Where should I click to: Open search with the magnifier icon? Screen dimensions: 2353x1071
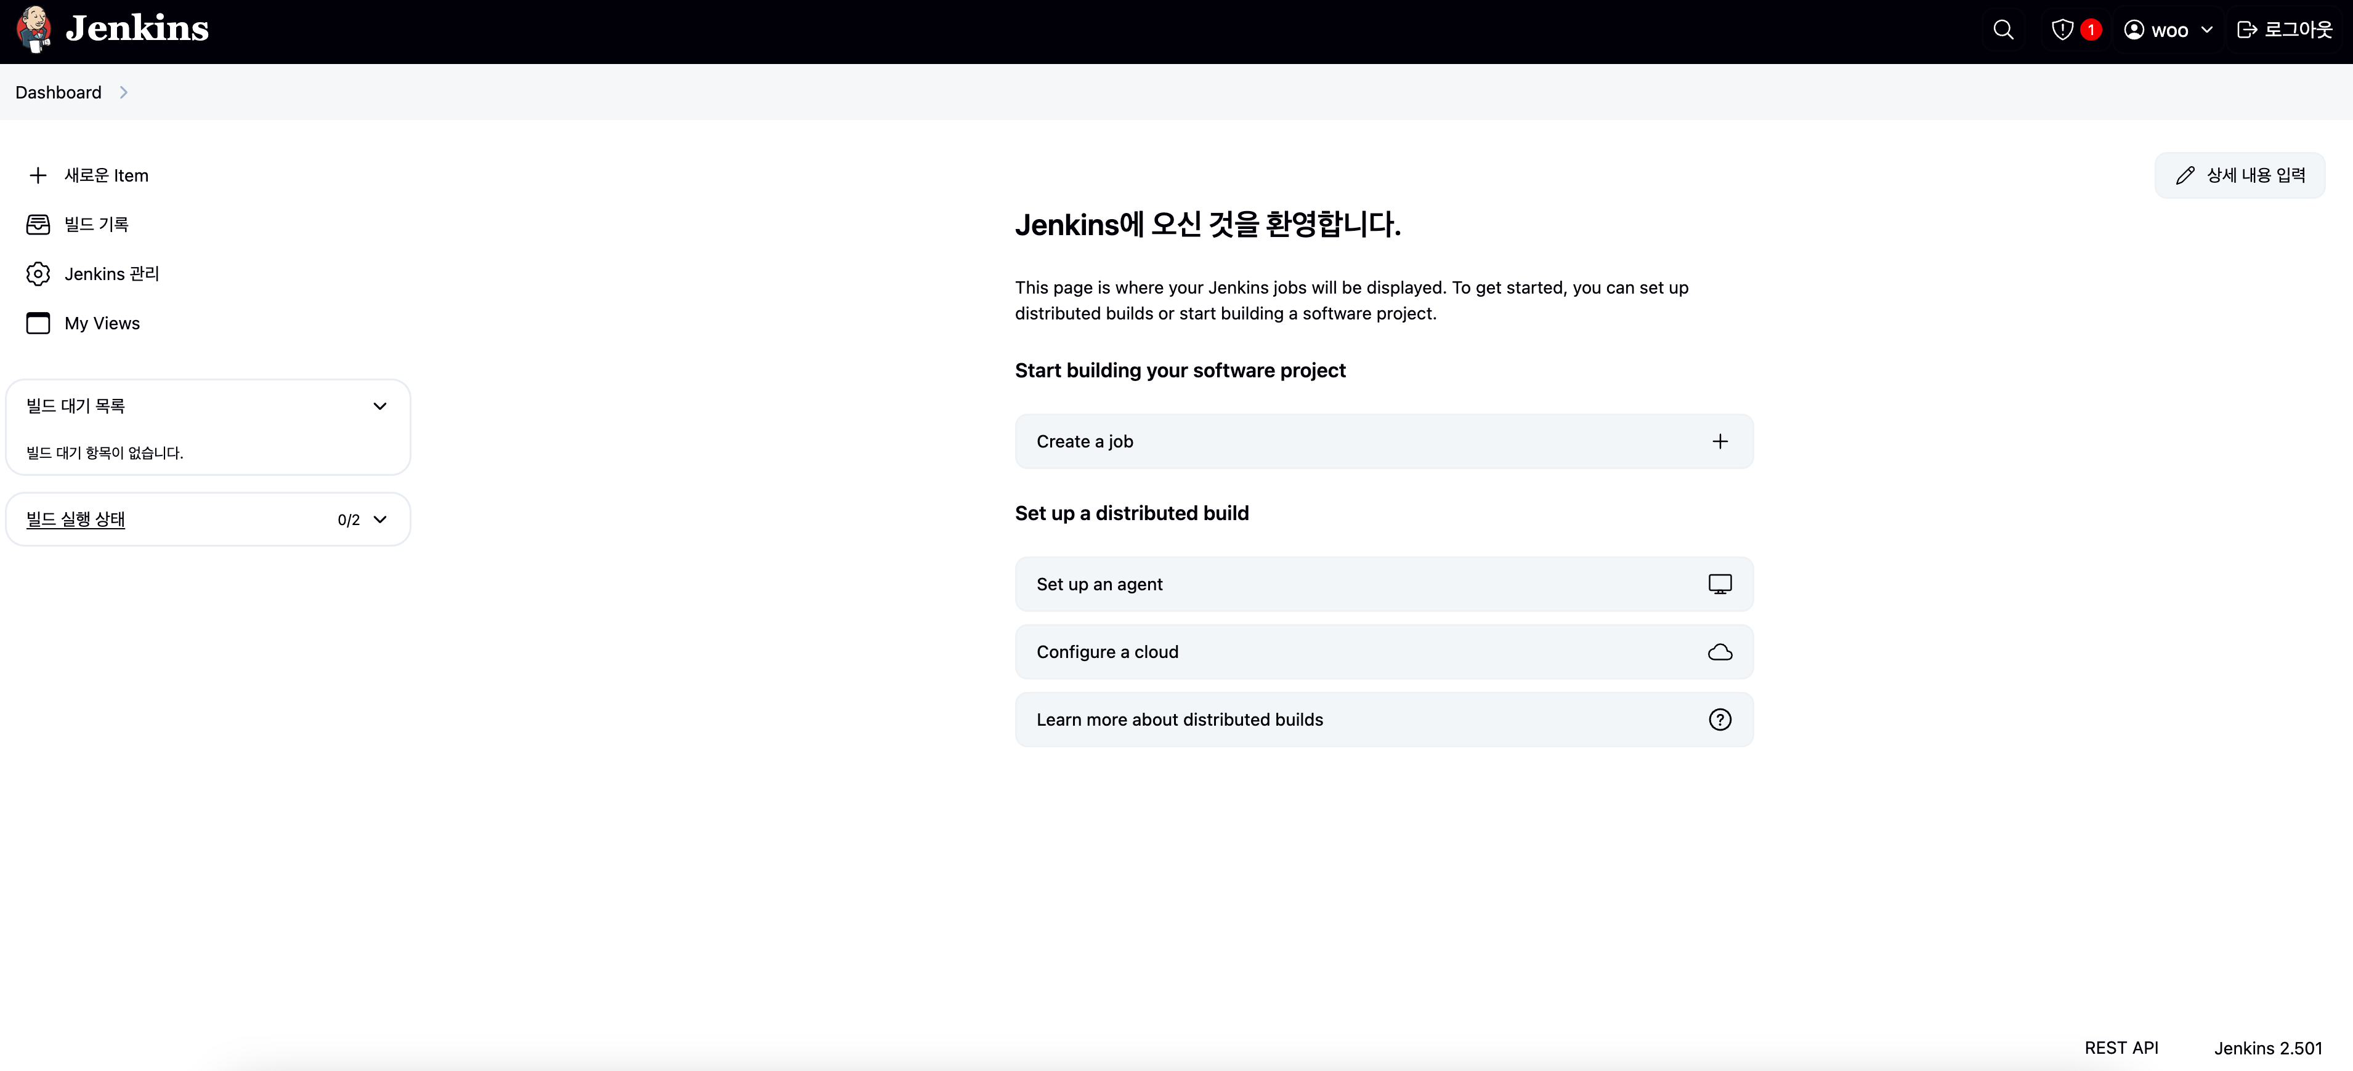(x=2003, y=30)
